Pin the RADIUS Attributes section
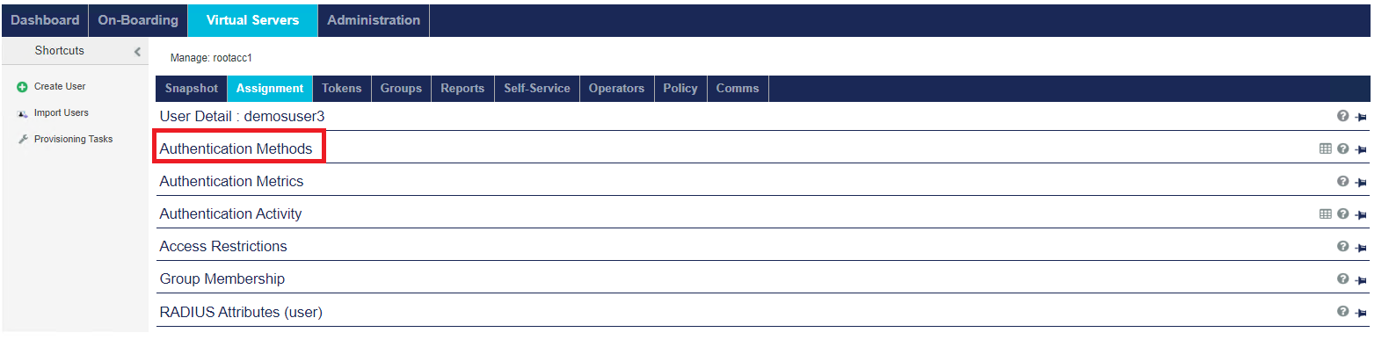Screen dimensions: 1389x347 (x=1361, y=313)
